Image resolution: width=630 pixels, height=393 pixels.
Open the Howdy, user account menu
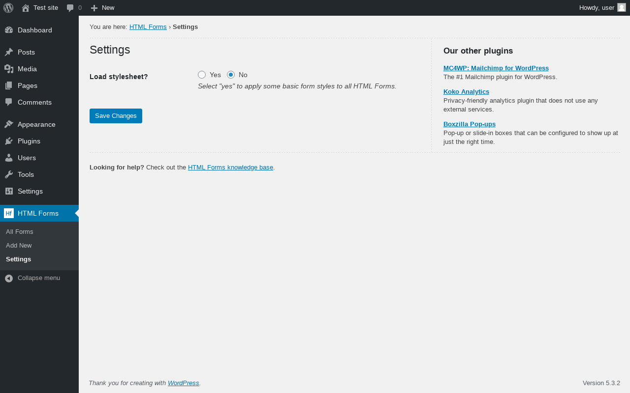(x=597, y=8)
